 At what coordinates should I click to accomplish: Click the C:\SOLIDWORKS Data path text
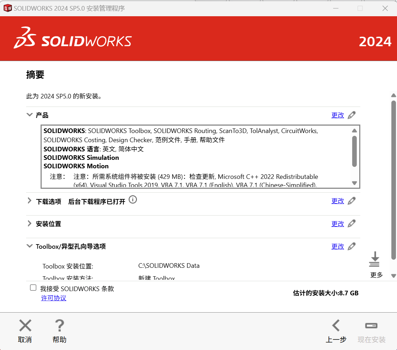pos(169,266)
